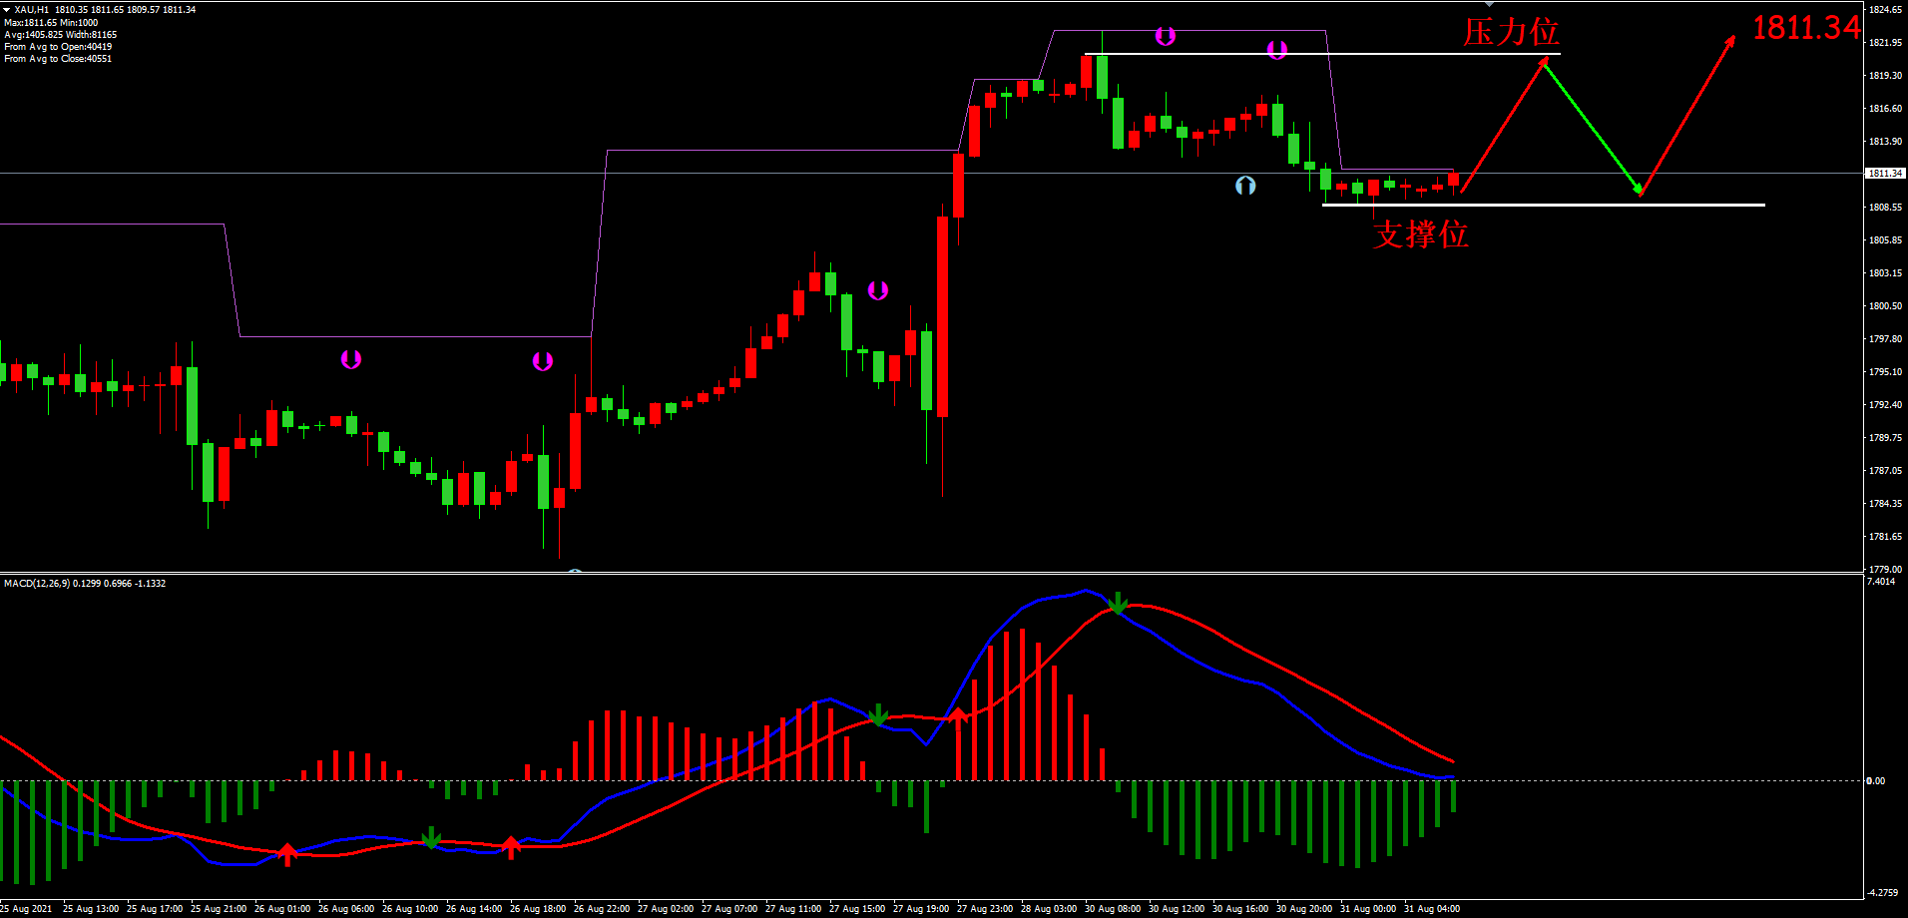Click MACD red up arrow near 26 Aug 18:00

pos(511,848)
